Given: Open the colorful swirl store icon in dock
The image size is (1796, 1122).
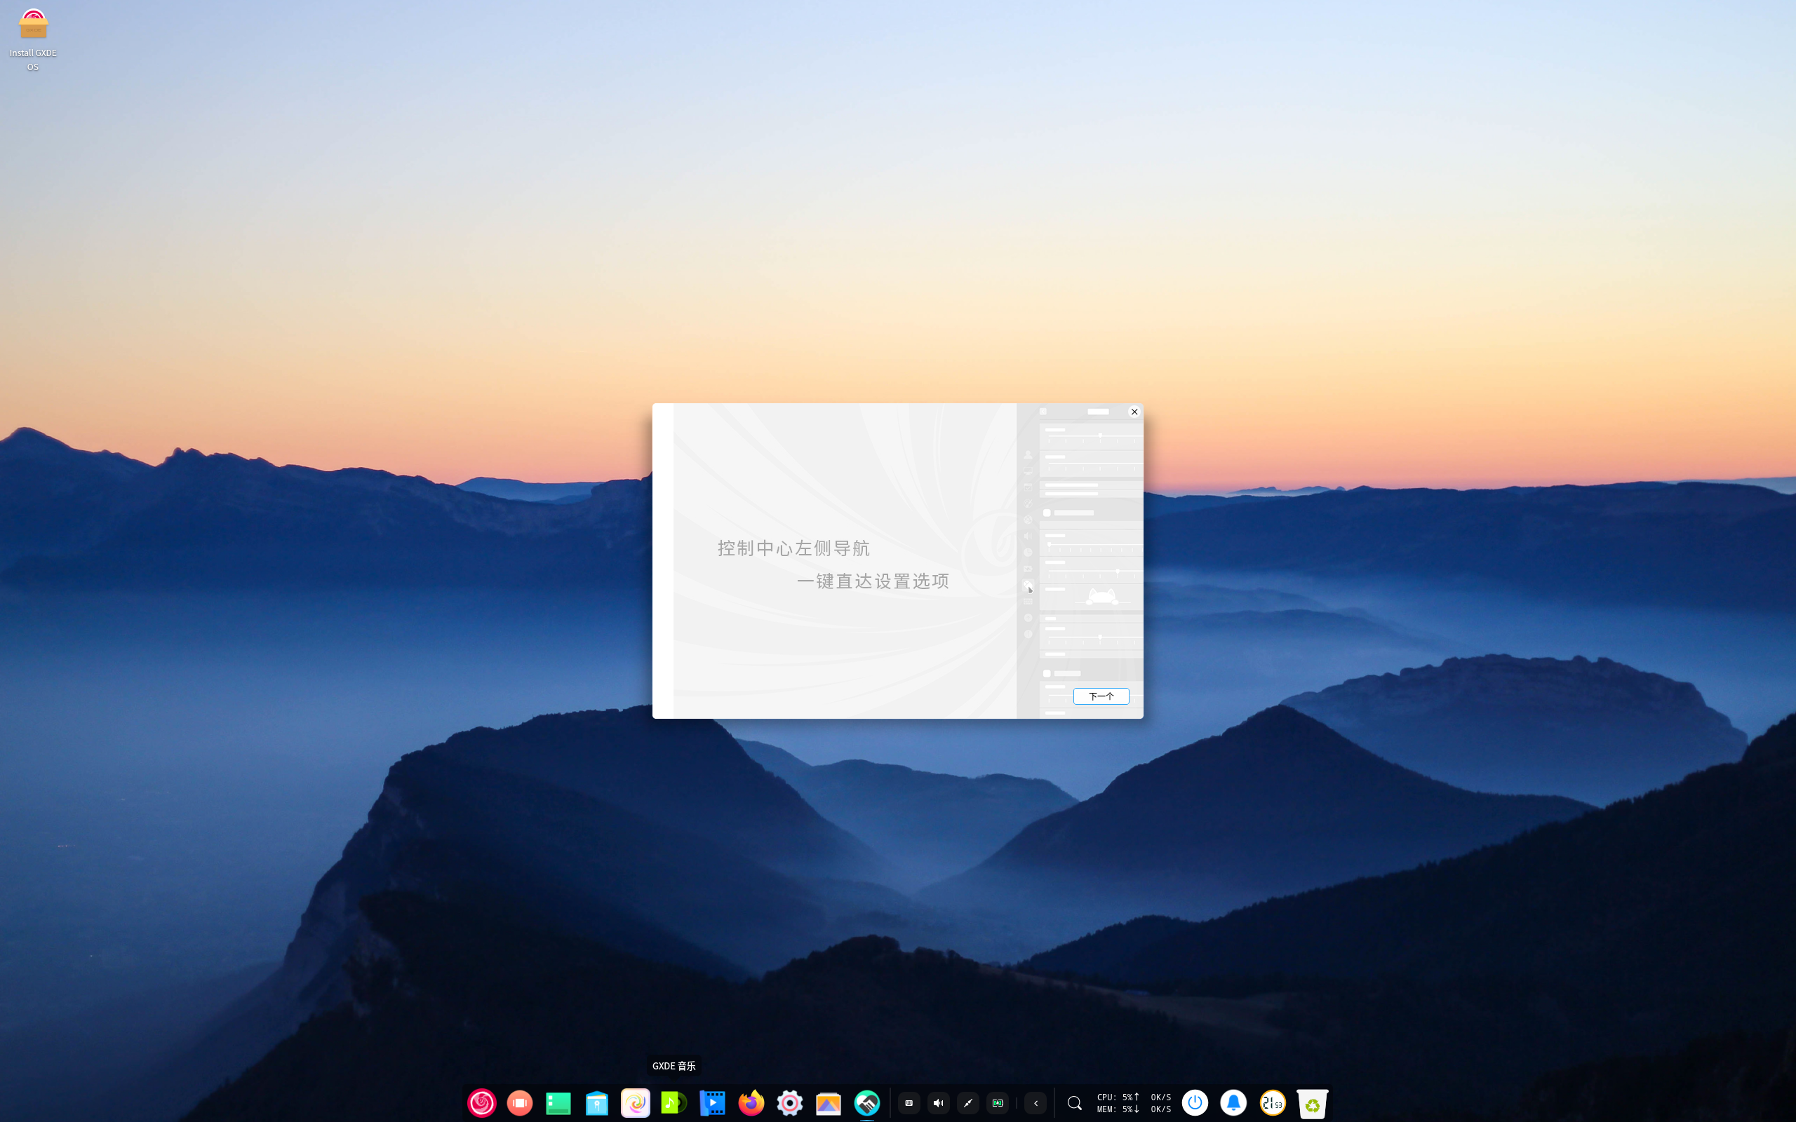Looking at the screenshot, I should coord(636,1102).
